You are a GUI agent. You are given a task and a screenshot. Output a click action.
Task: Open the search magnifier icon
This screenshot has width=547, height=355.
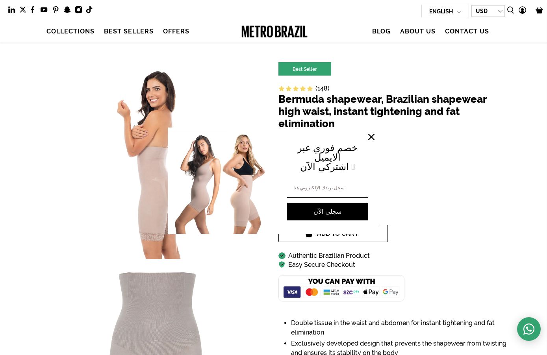[511, 10]
